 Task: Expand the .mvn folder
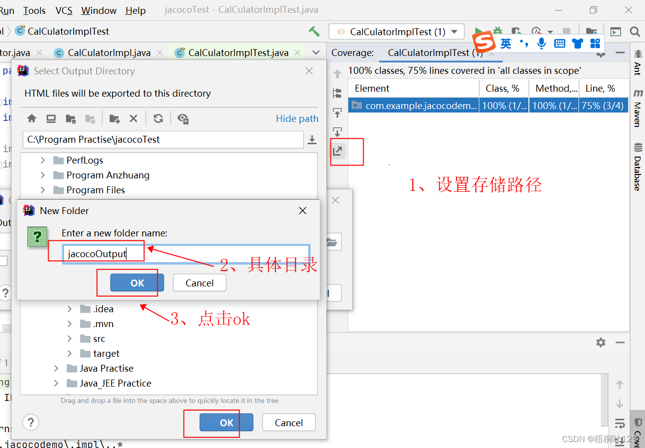click(x=69, y=324)
